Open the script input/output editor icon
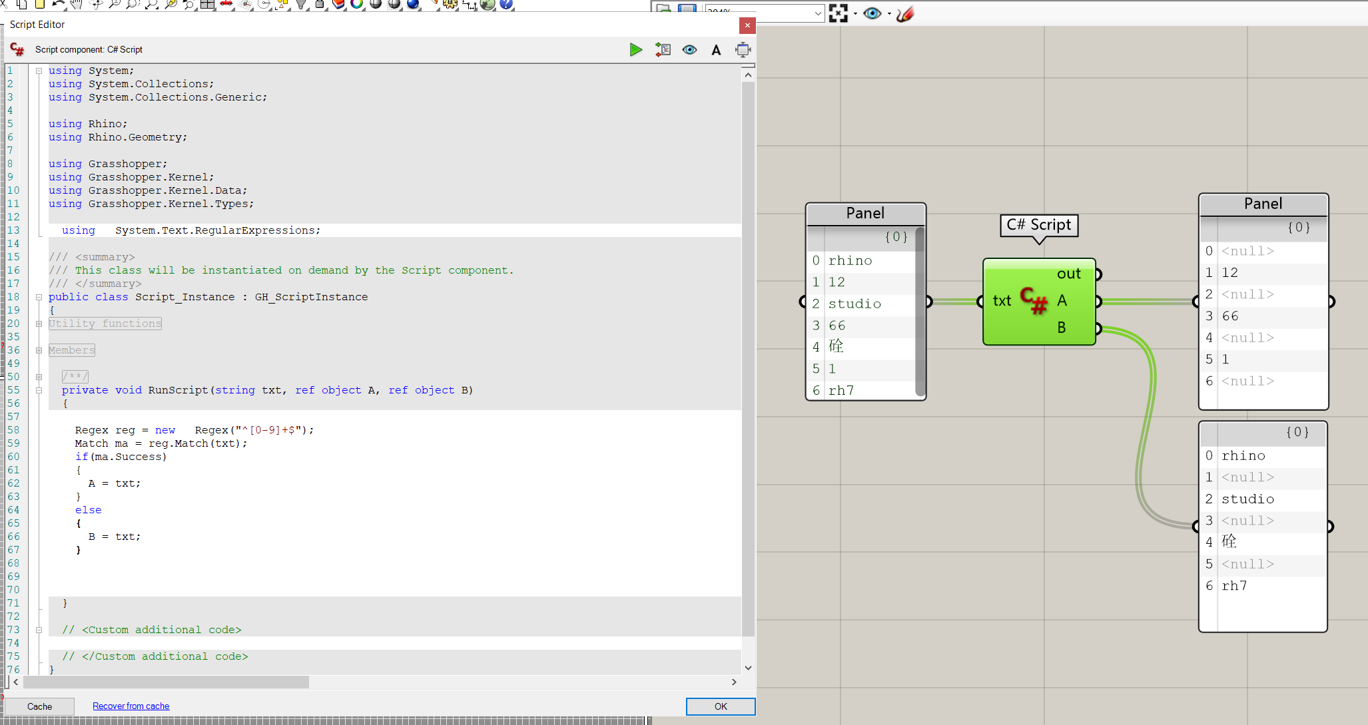This screenshot has width=1368, height=725. tap(663, 49)
